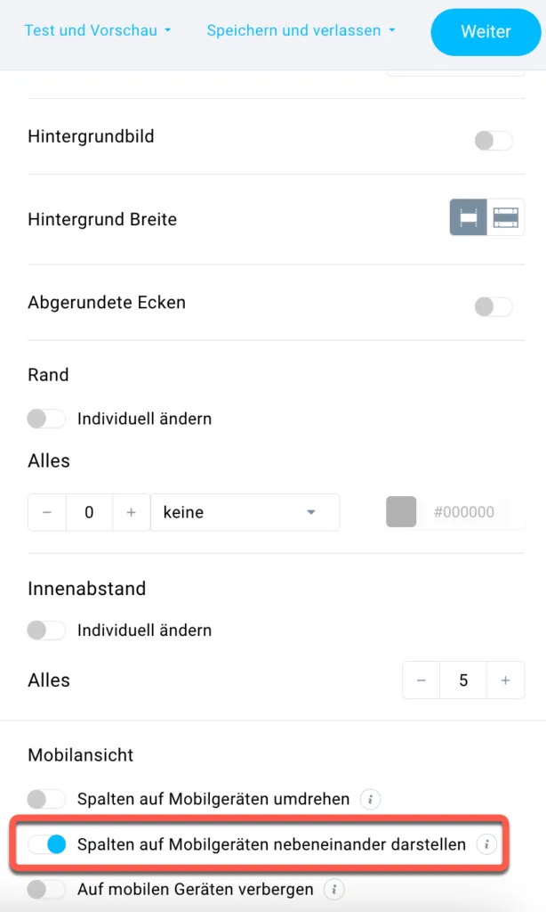Image resolution: width=546 pixels, height=912 pixels.
Task: Click the grey border color swatch
Action: [401, 512]
